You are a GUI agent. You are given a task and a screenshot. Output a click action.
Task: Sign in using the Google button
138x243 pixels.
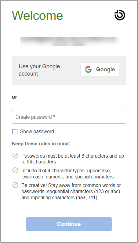tap(100, 69)
